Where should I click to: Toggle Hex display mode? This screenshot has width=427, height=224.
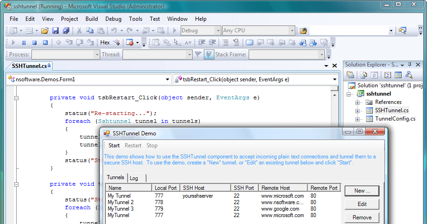click(105, 42)
